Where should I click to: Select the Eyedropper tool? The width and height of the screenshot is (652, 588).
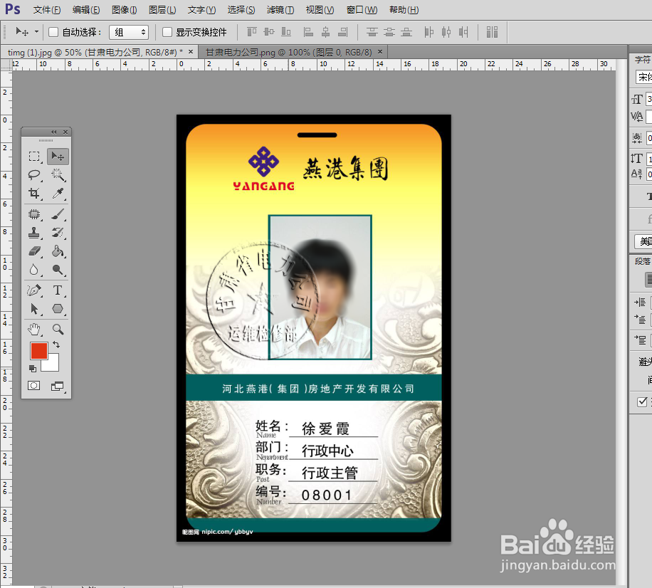58,194
